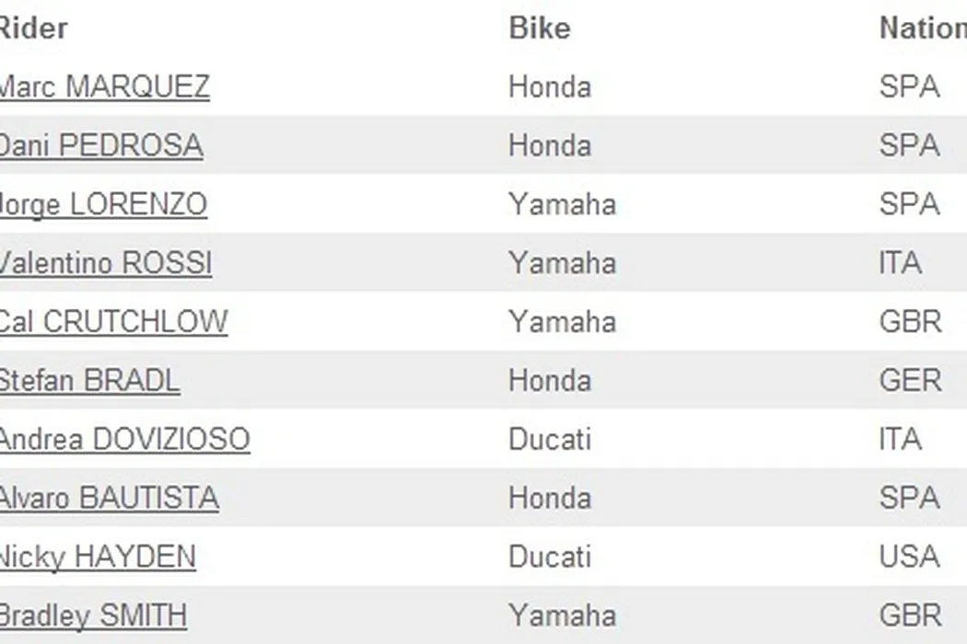Screen dimensions: 967x644
Task: Click GBR in the Crutchlow row
Action: [910, 322]
